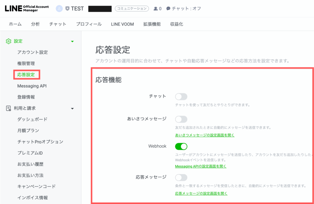
Task: Click the LINE Official Account Manager logo
Action: (x=27, y=9)
